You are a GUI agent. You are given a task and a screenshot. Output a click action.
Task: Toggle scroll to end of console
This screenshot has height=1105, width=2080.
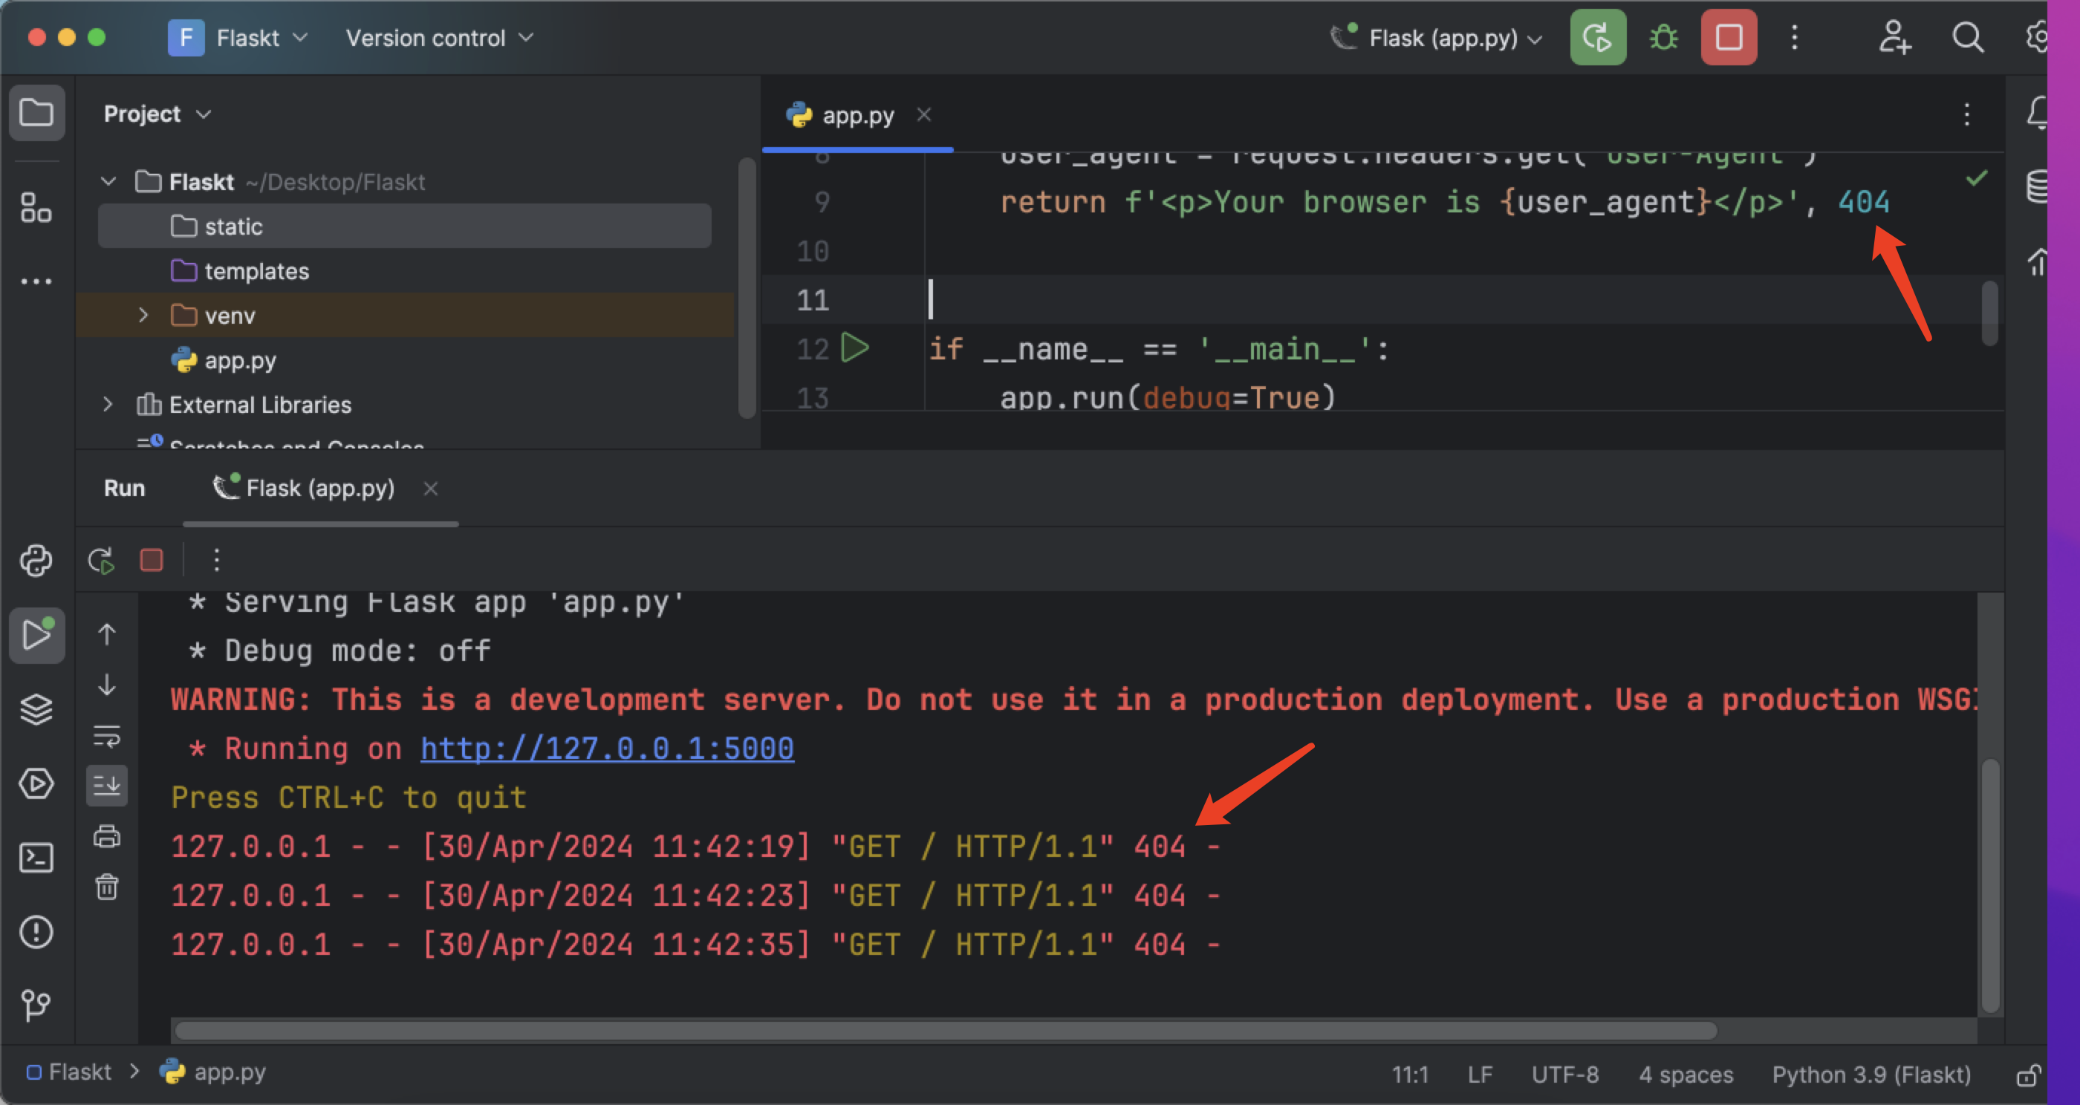click(106, 786)
